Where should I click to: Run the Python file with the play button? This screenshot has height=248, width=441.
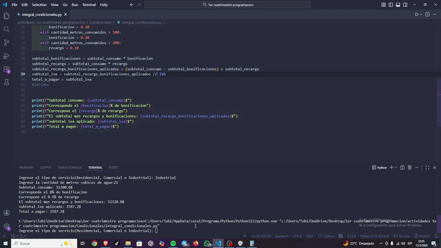pos(417,14)
